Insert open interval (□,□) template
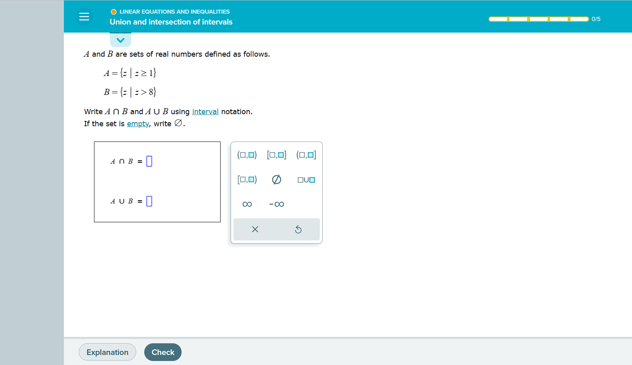The image size is (632, 365). pyautogui.click(x=247, y=155)
